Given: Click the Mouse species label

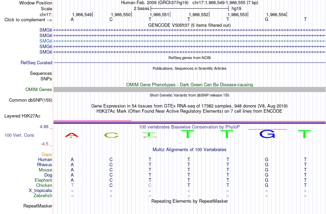Looking at the screenshot, I should [x=45, y=170].
